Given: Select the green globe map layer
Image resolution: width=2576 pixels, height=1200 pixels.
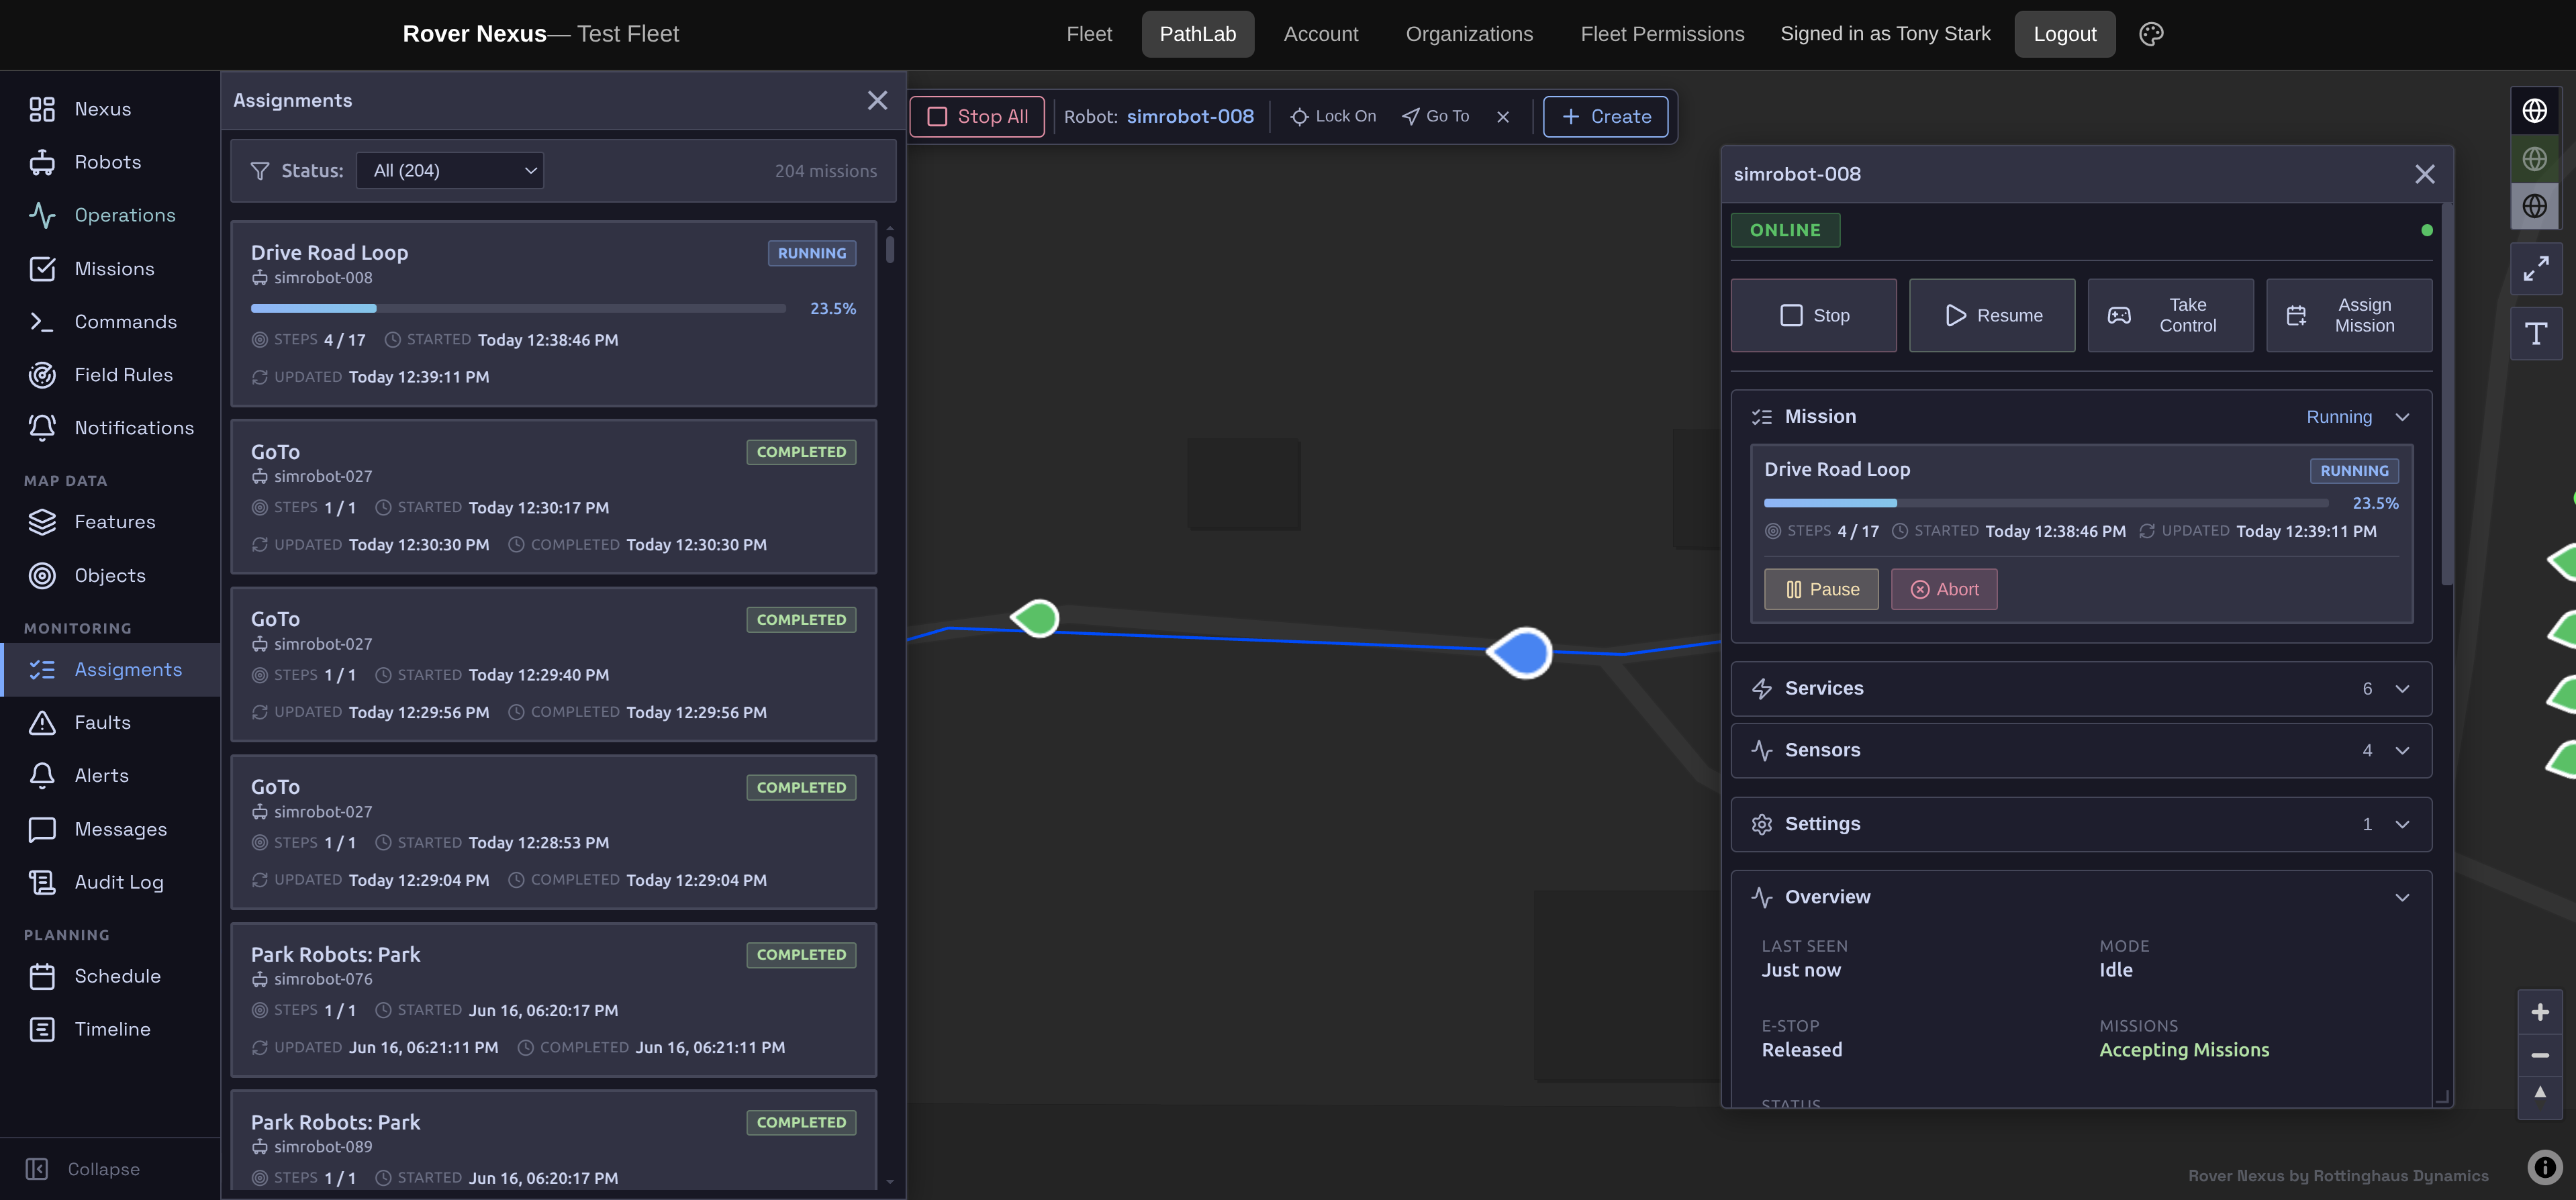Looking at the screenshot, I should pyautogui.click(x=2535, y=159).
